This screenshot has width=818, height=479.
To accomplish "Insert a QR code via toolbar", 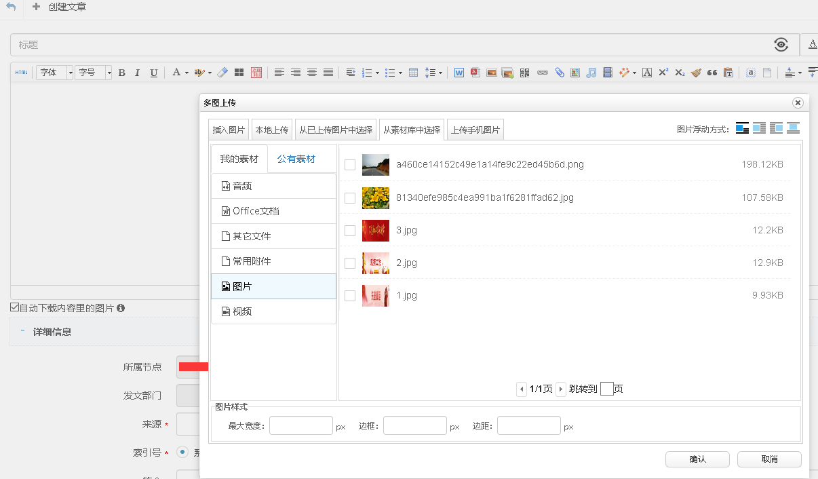I will tap(524, 73).
